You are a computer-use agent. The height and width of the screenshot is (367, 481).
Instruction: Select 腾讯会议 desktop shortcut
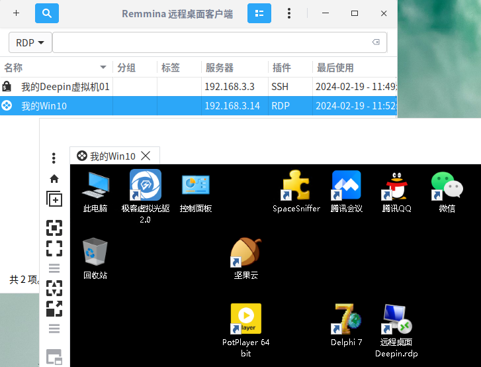(x=347, y=192)
